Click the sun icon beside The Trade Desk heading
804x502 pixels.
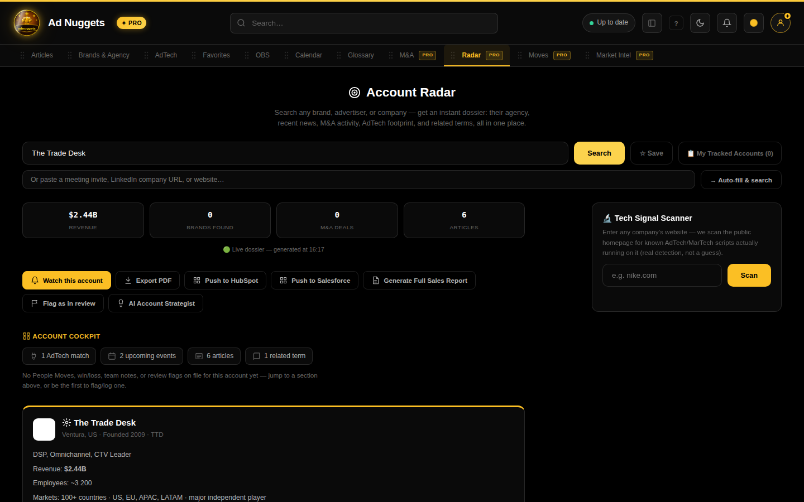pos(66,423)
